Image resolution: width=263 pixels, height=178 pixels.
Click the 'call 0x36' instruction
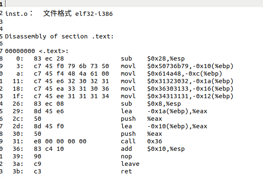tap(141, 141)
